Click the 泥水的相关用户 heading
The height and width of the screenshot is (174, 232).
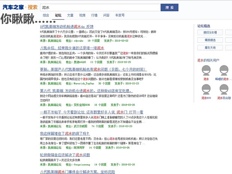[208, 60]
